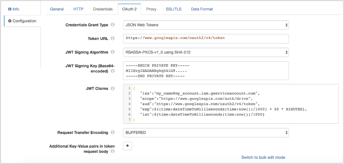
Task: Click info icon beside JWT Signing Key label
Action: [x=113, y=71]
